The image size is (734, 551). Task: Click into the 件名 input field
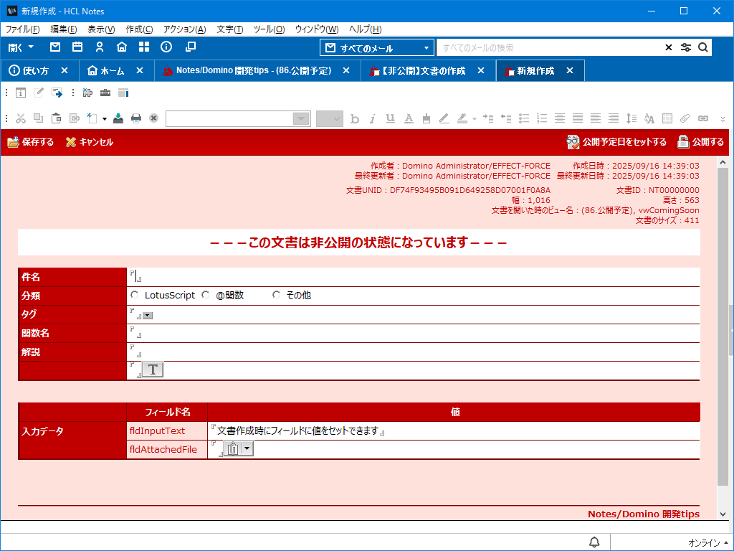pyautogui.click(x=412, y=276)
